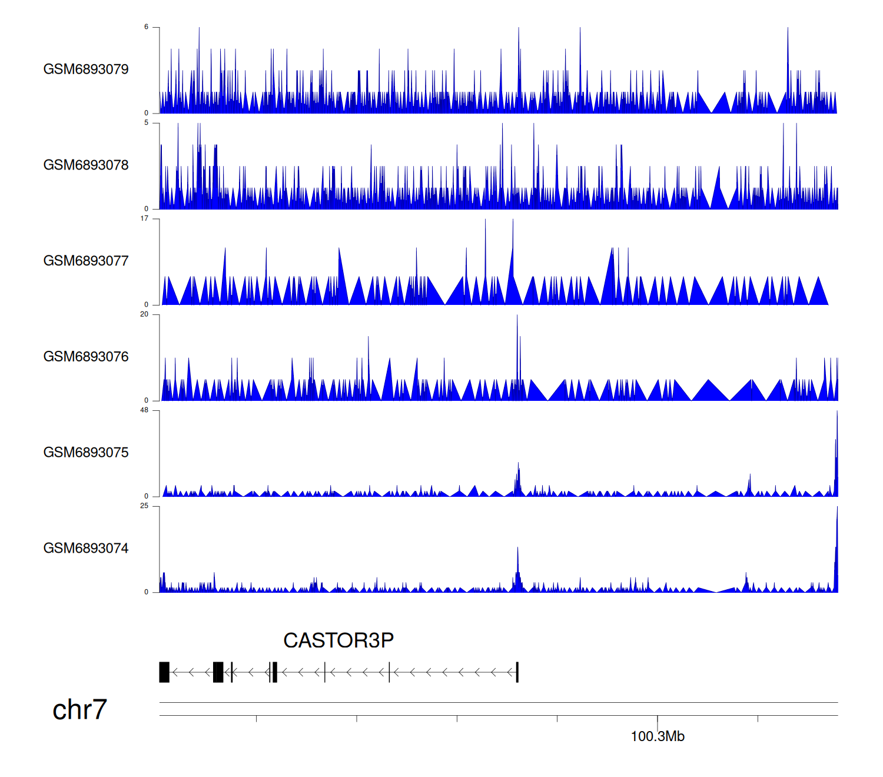The image size is (883, 777).
Task: Click the 100.3Mb axis position label
Action: pos(658,736)
